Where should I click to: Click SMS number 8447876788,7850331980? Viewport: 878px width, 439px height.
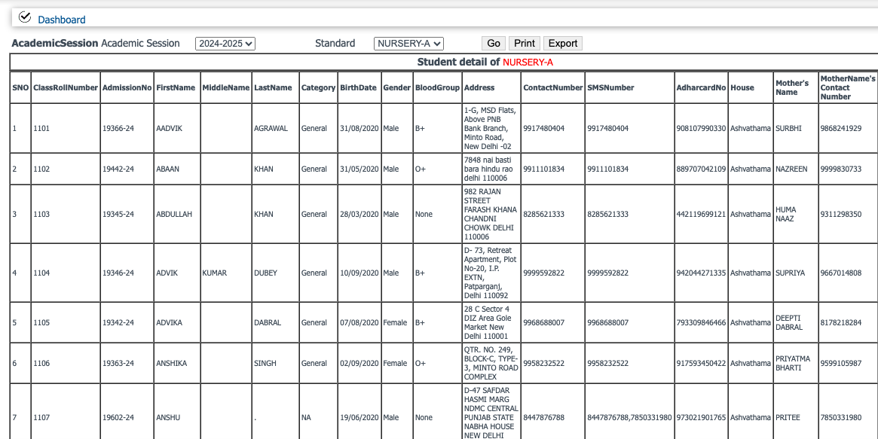(629, 417)
